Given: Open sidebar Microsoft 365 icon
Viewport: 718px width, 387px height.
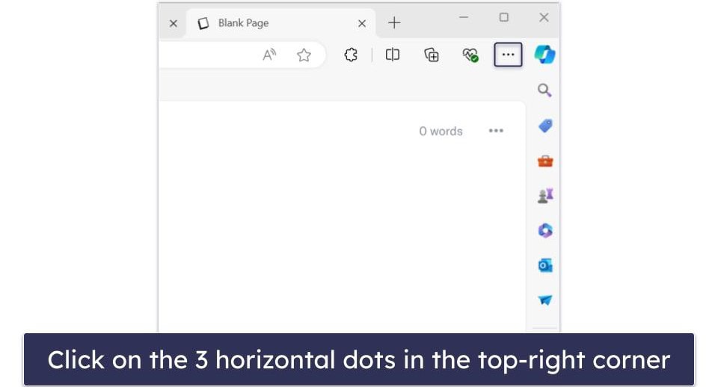Looking at the screenshot, I should tap(545, 230).
